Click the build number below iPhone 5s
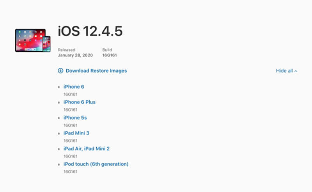Viewport: 312px width, 192px height. pyautogui.click(x=70, y=125)
